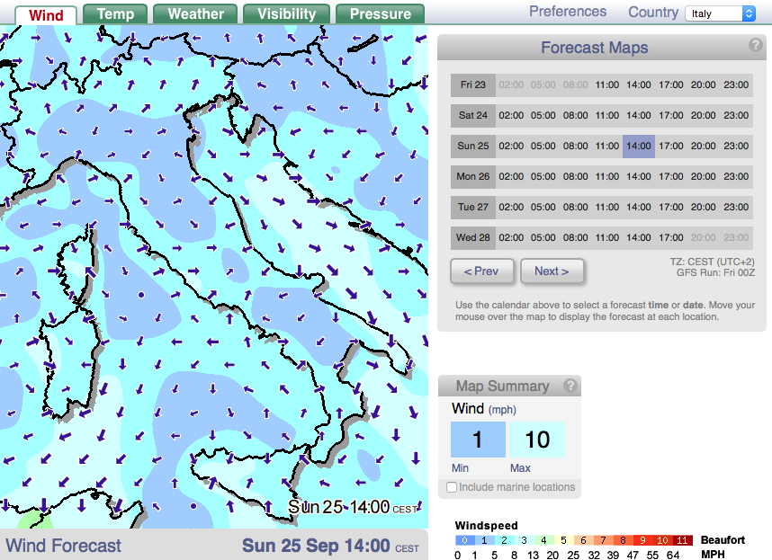Select highlighted Sun 25 14:00 time
Image resolution: width=772 pixels, height=560 pixels.
[639, 146]
